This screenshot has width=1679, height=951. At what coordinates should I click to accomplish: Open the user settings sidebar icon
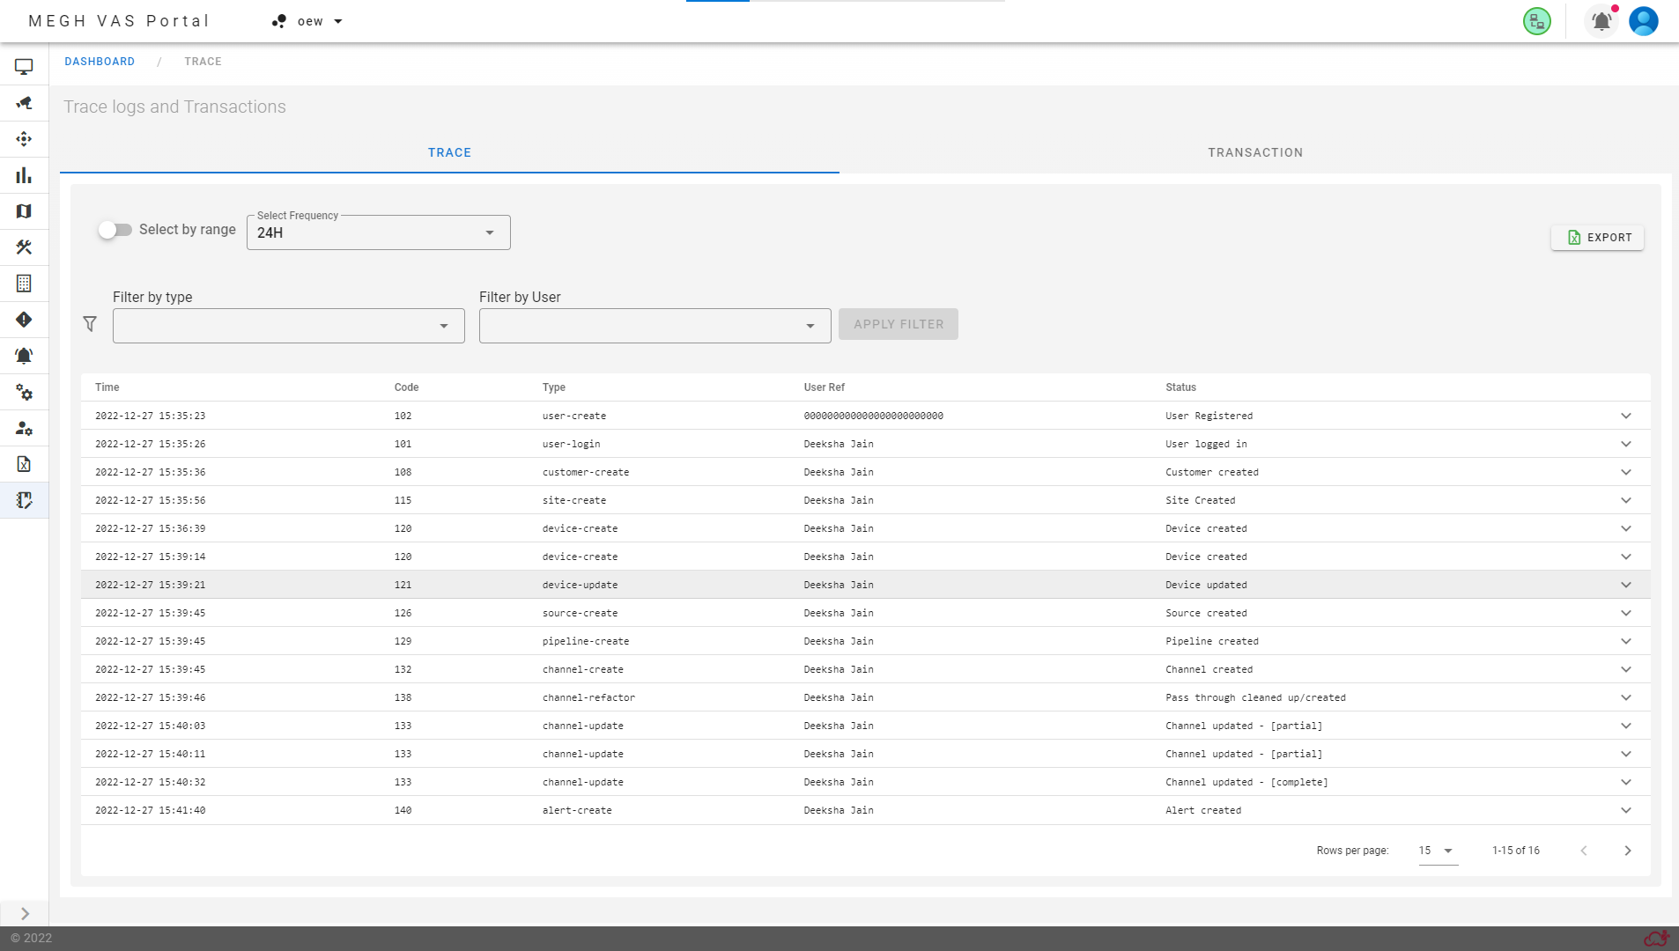(24, 429)
